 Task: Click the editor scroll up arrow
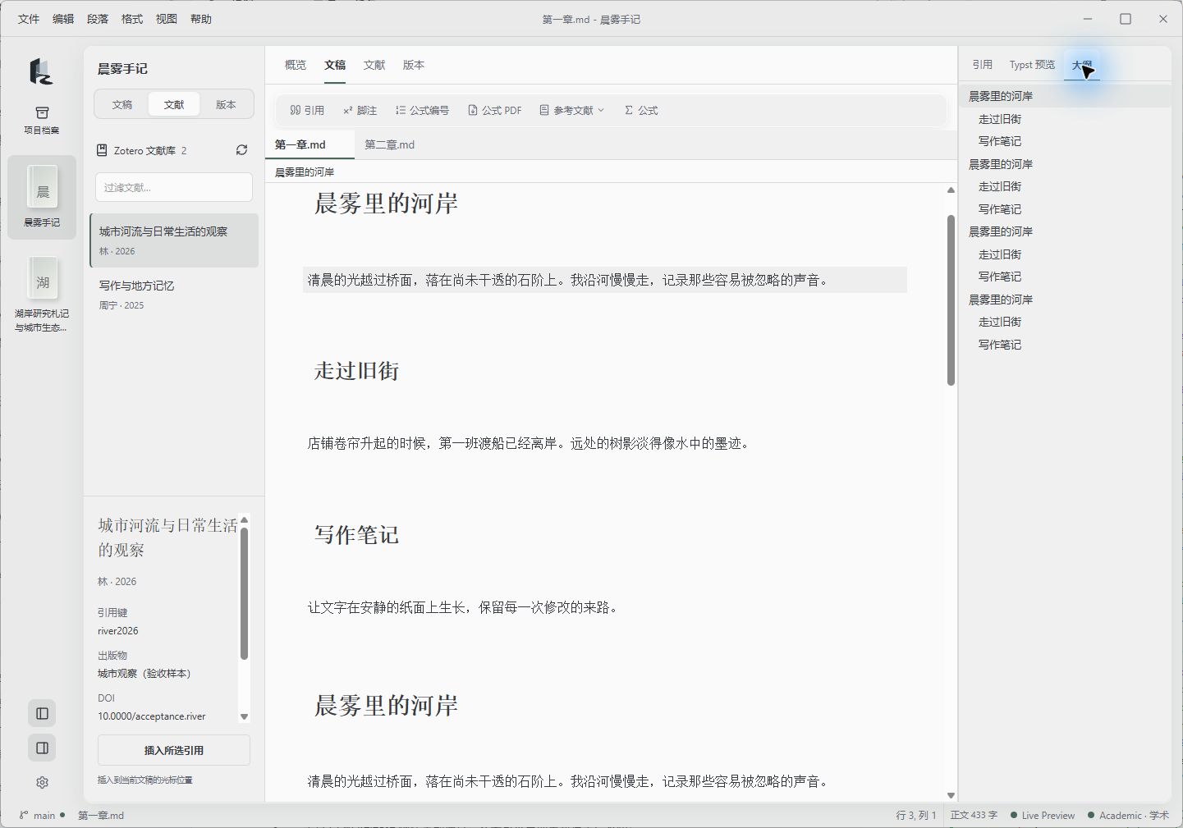coord(951,190)
